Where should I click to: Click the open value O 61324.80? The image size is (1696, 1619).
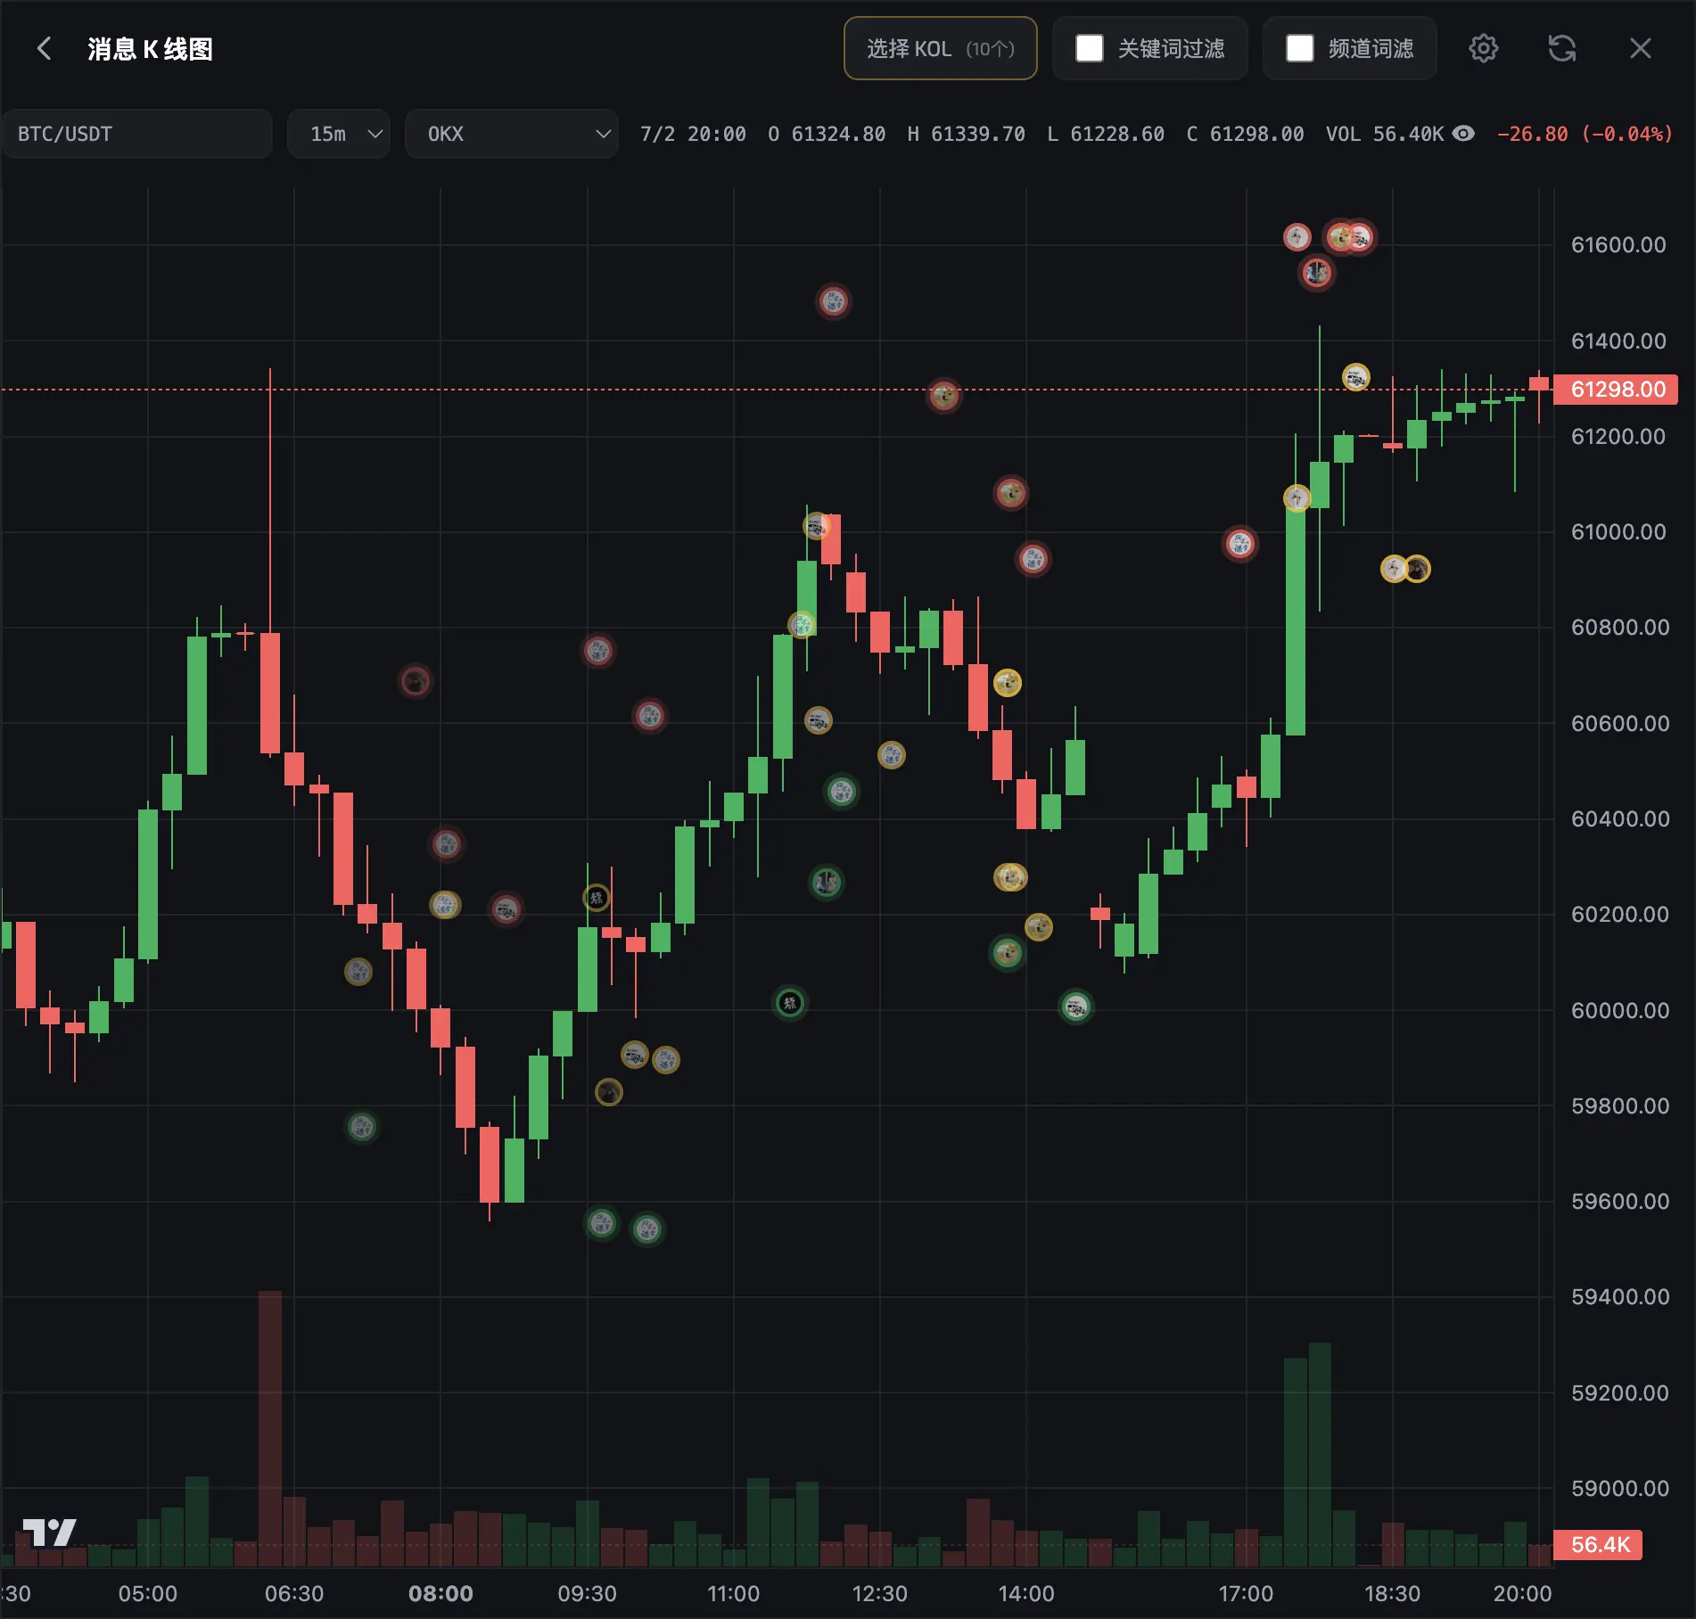(x=827, y=134)
